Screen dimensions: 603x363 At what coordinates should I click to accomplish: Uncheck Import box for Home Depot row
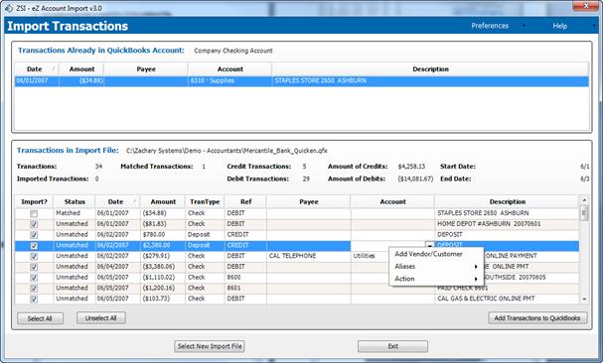34,224
